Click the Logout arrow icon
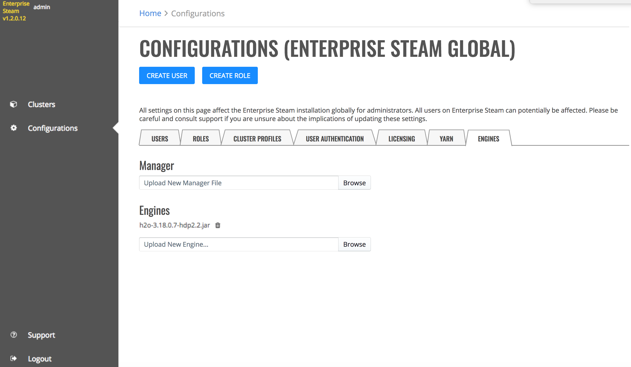631x367 pixels. tap(14, 358)
